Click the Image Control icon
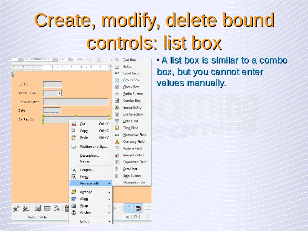This screenshot has width=308, height=231. tap(117, 155)
